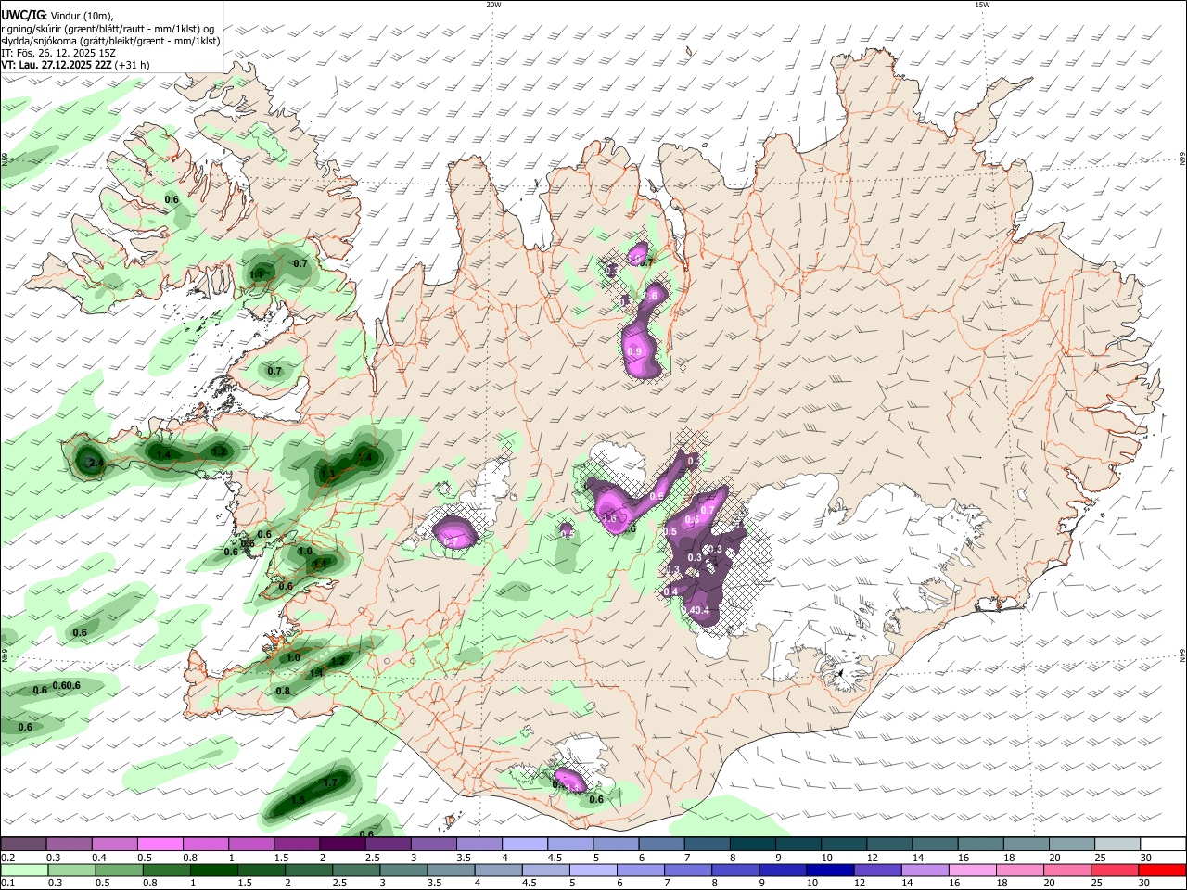Click the deep blue swatch labeled 10 in bottom legend row
The width and height of the screenshot is (1187, 890).
point(831,870)
